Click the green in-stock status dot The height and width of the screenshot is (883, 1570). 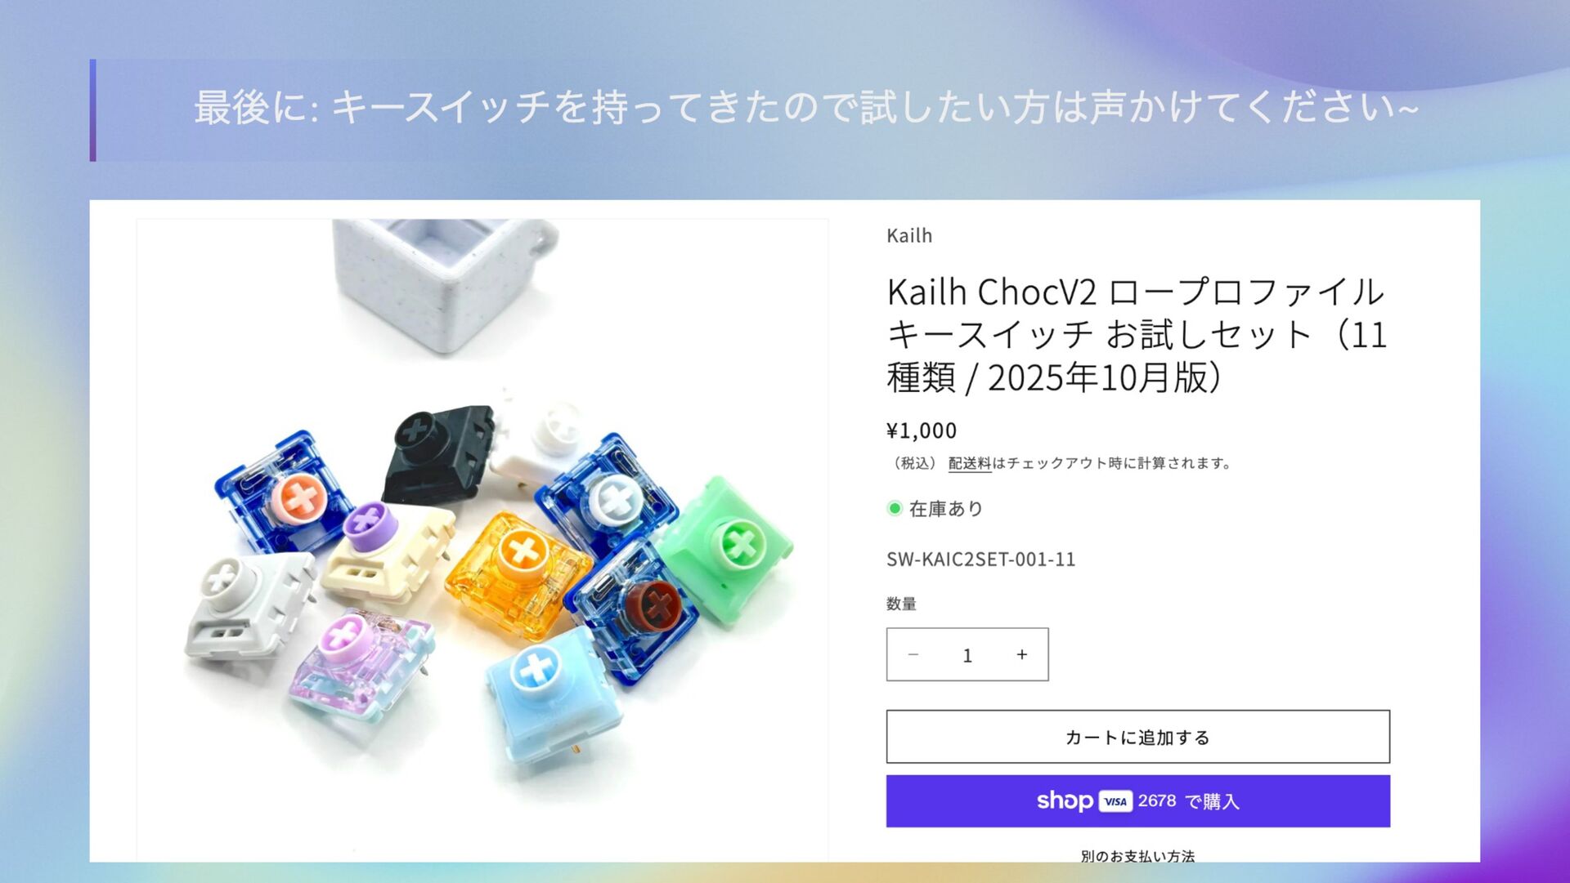[895, 508]
